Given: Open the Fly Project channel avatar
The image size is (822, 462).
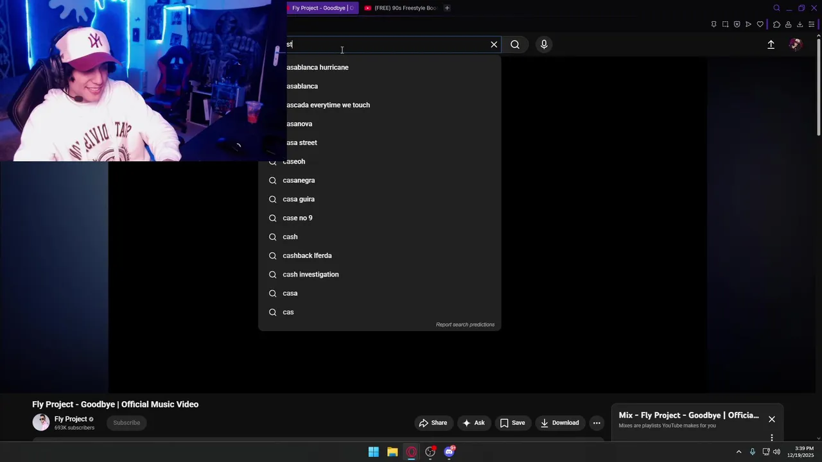Looking at the screenshot, I should coord(41,422).
